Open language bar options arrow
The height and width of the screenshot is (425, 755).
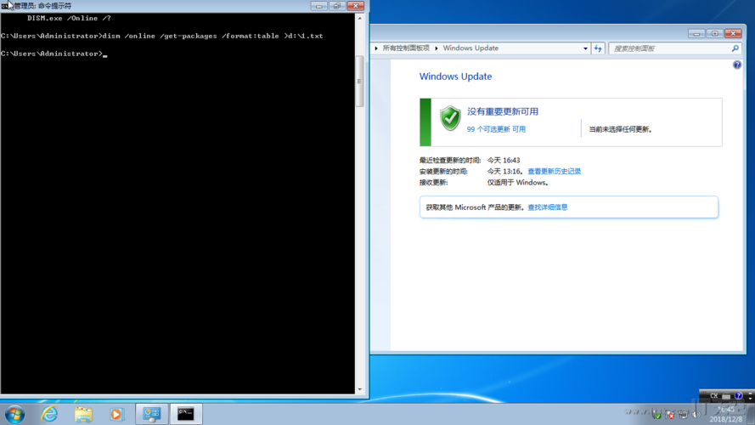(750, 399)
